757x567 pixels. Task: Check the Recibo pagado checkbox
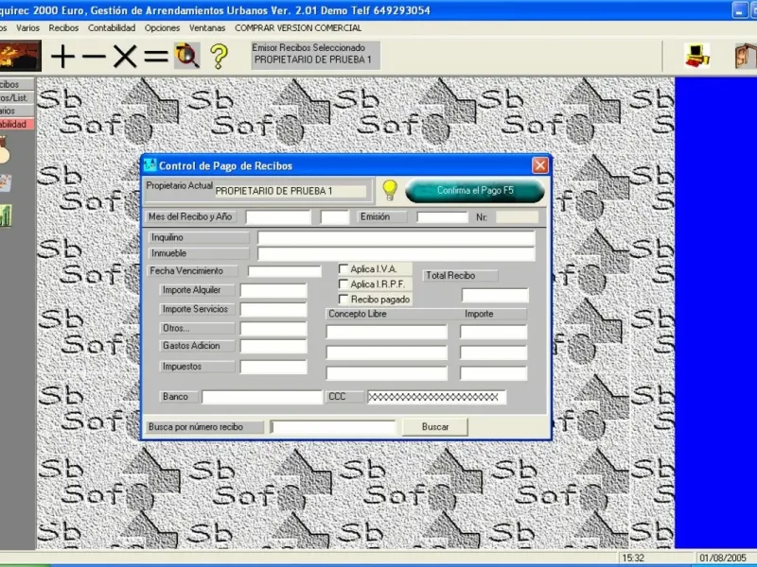pyautogui.click(x=343, y=300)
